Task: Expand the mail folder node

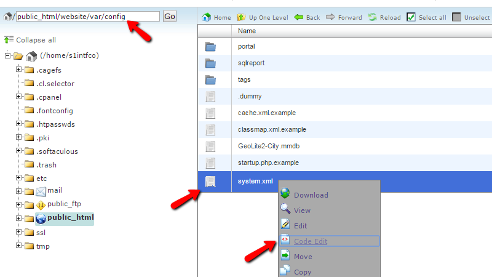Action: (x=19, y=191)
